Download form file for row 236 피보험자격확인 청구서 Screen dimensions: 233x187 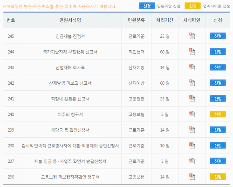coord(192,177)
